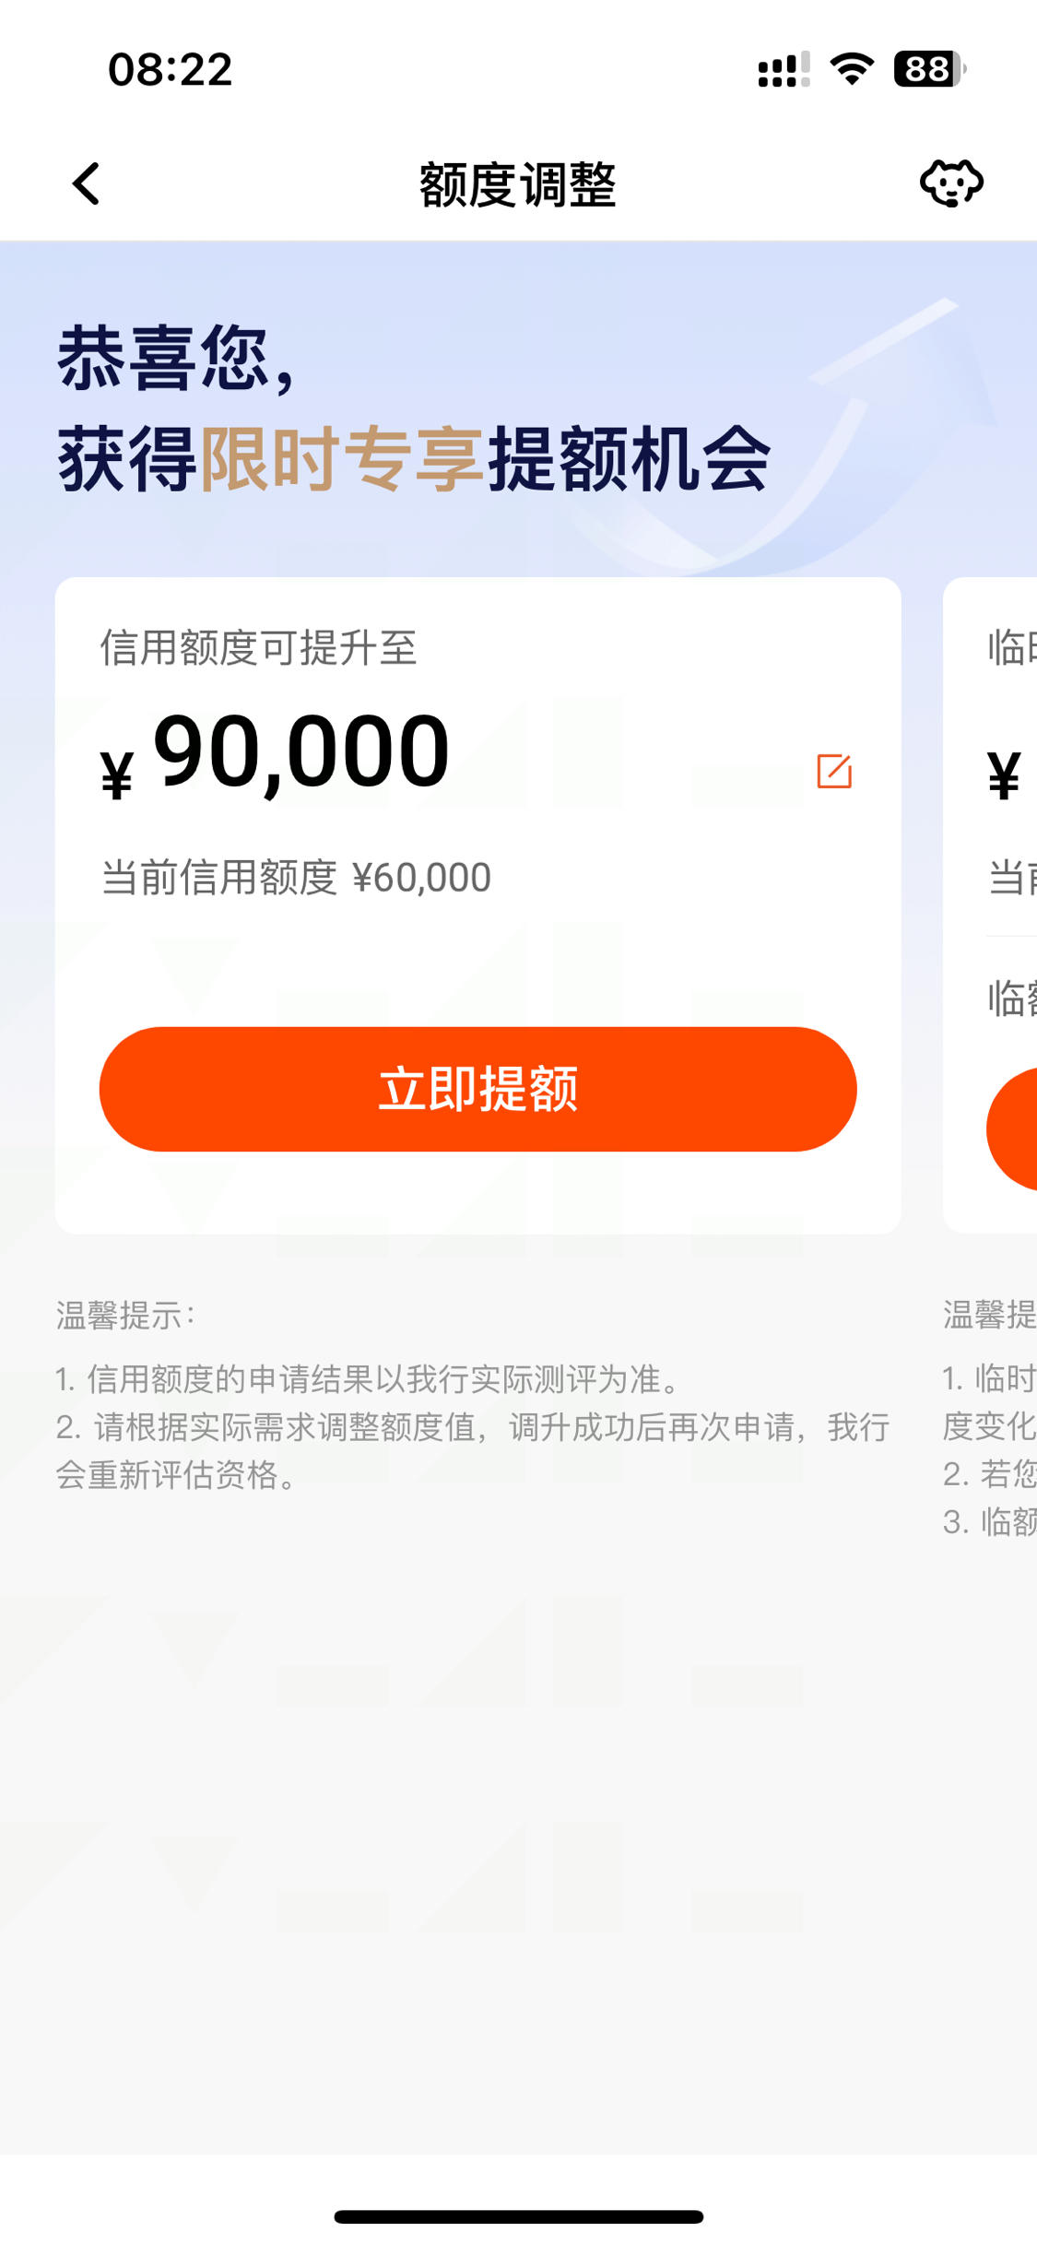This screenshot has width=1037, height=2245.
Task: Tap the first tip about 实际测评
Action: (369, 1378)
